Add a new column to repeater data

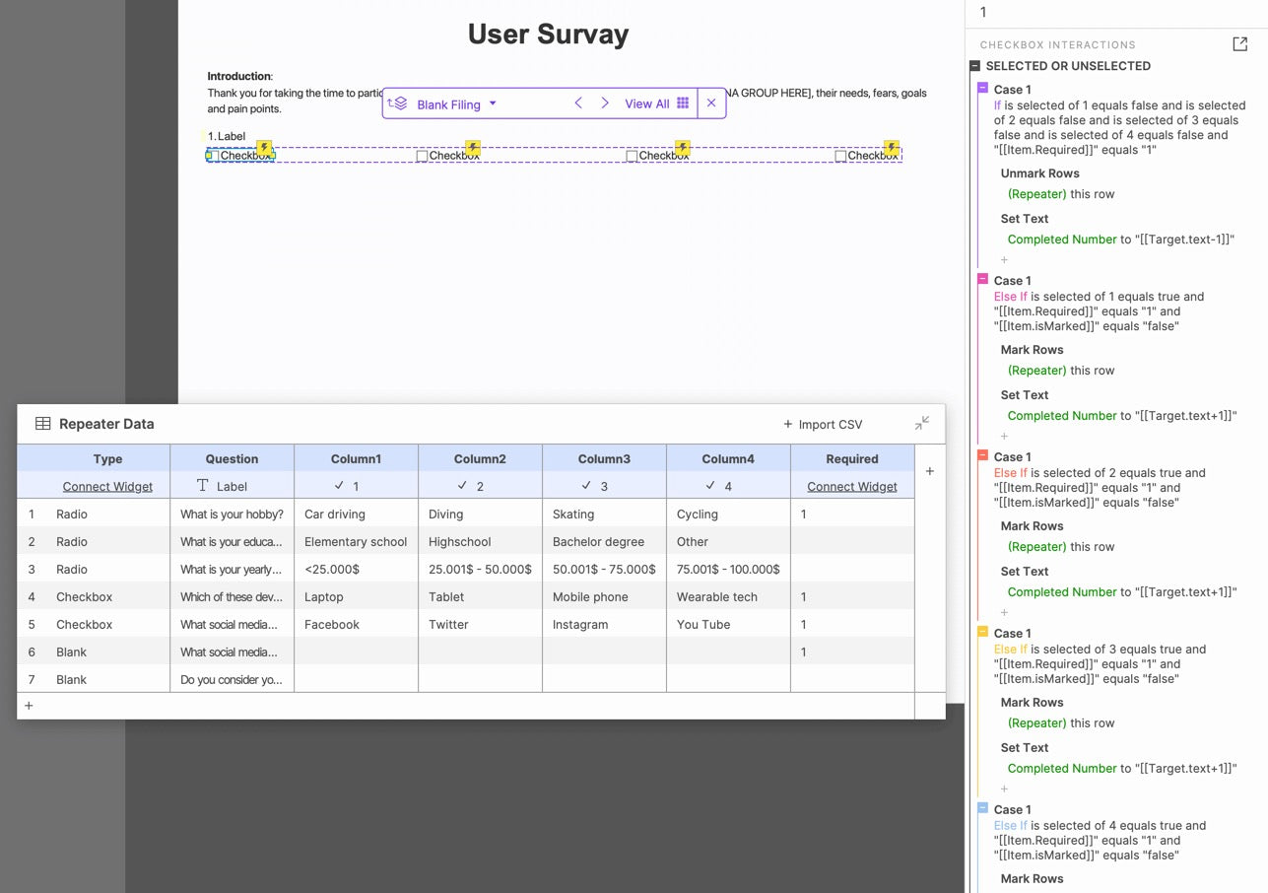(x=929, y=471)
